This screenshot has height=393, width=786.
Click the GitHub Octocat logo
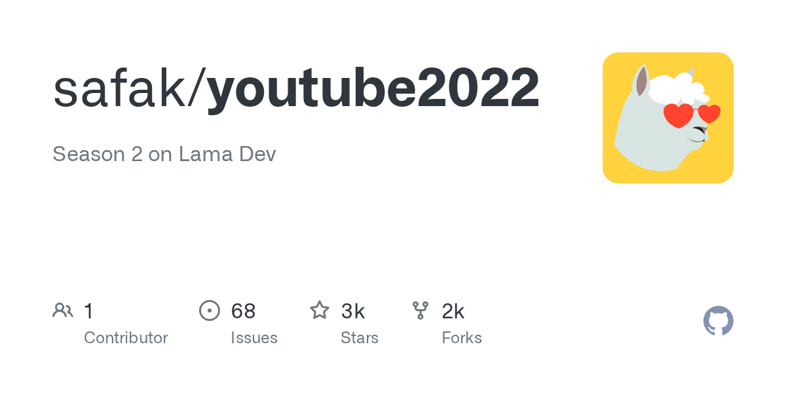coord(718,321)
